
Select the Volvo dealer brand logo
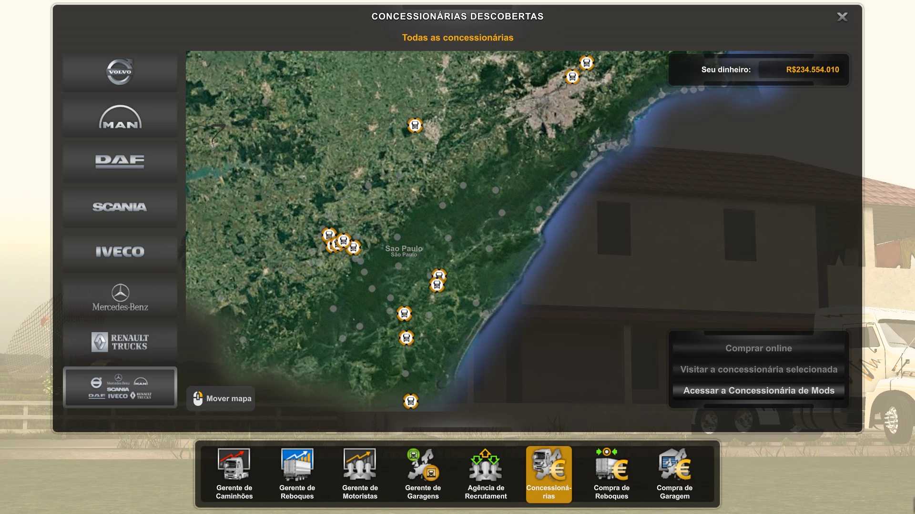click(120, 72)
